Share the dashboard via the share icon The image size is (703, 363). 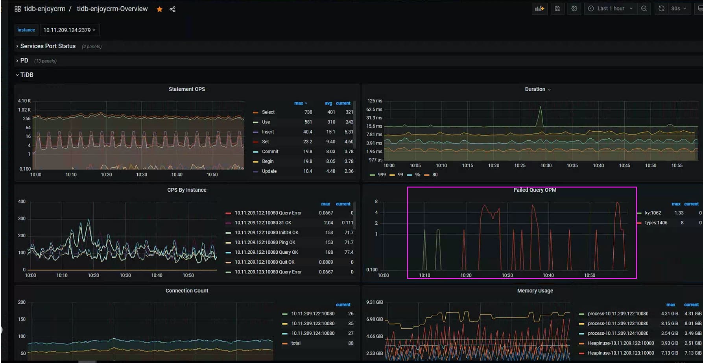click(172, 9)
